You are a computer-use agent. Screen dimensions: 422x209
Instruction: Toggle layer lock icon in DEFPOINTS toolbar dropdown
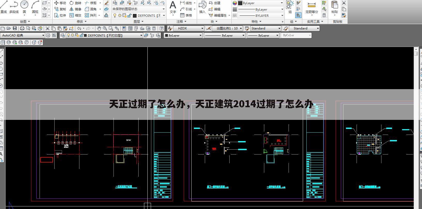pyautogui.click(x=81, y=35)
